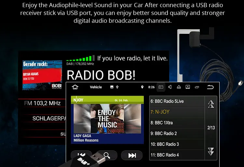Select the SCHLAGERPA station entry

point(49,119)
